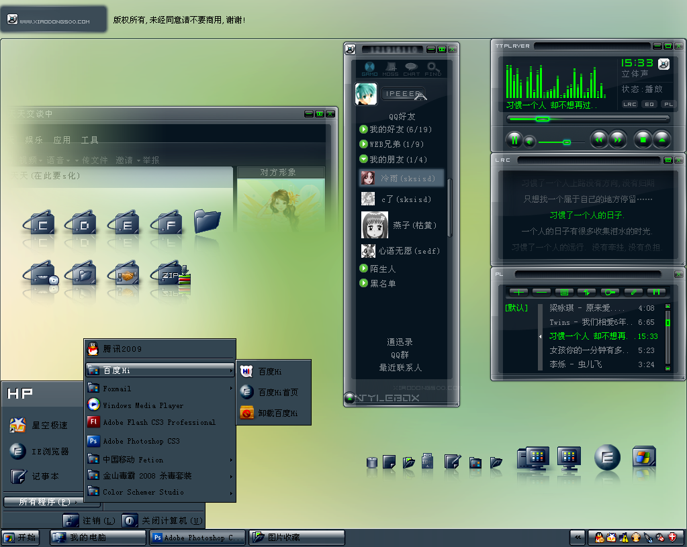Image resolution: width=687 pixels, height=547 pixels.
Task: Click 注销 (L) button
Action: [x=89, y=521]
